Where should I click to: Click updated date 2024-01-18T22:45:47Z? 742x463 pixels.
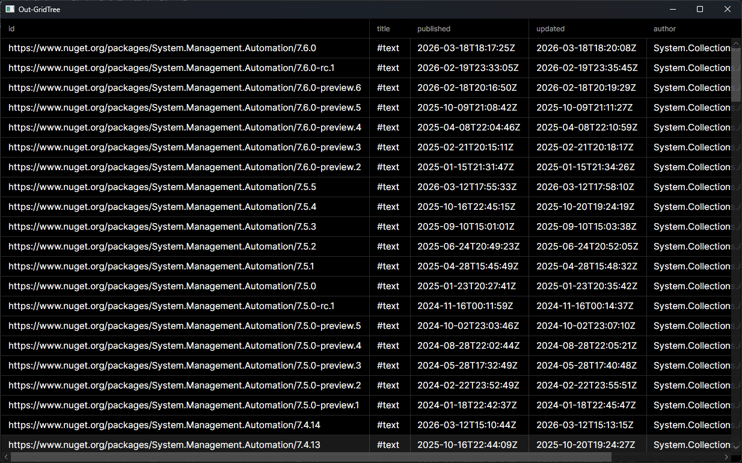click(586, 405)
